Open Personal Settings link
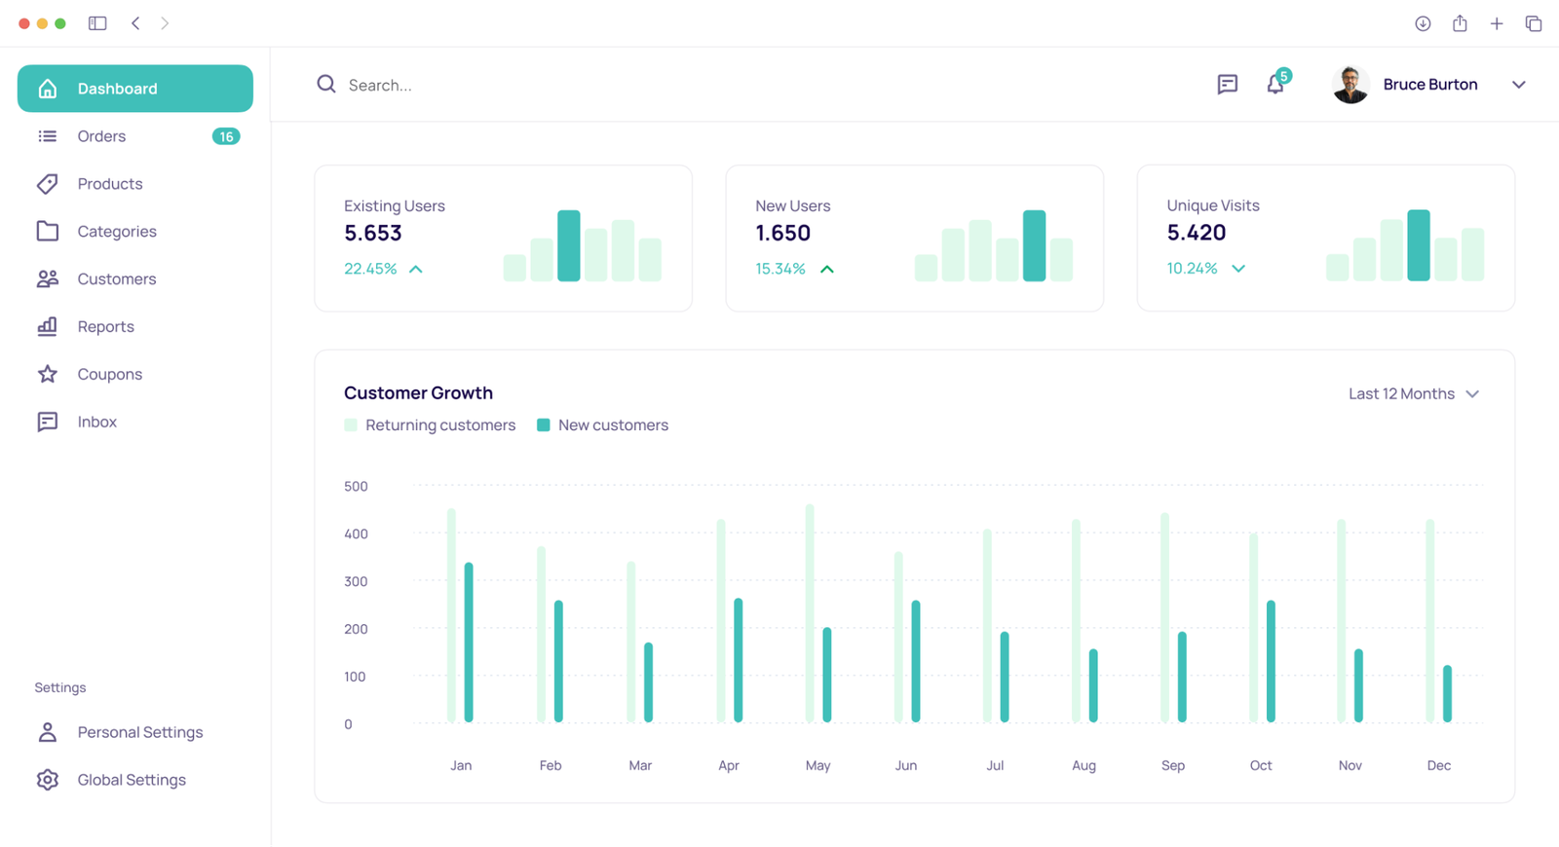The width and height of the screenshot is (1559, 847). pos(139,732)
